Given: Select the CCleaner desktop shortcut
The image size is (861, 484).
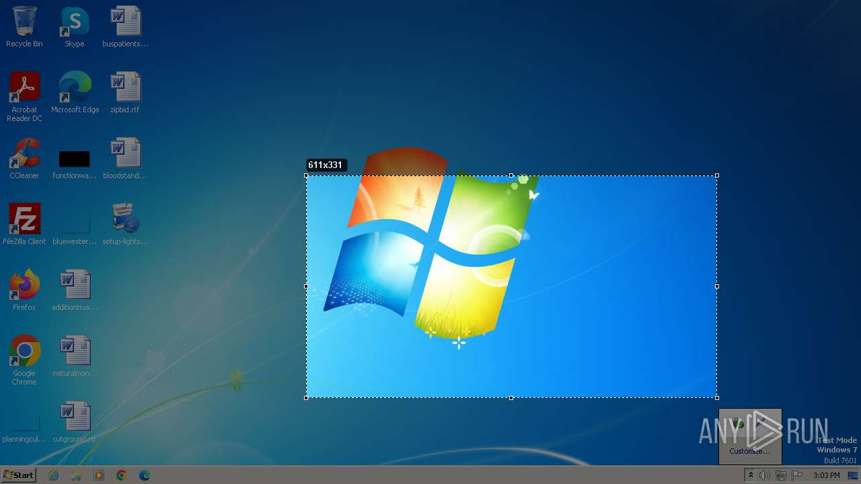Looking at the screenshot, I should tap(24, 153).
